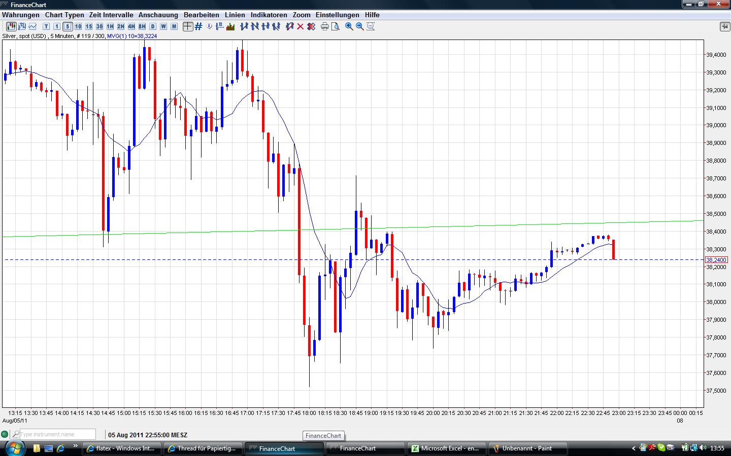Open the Chart Typen menu
The image size is (731, 456).
64,15
